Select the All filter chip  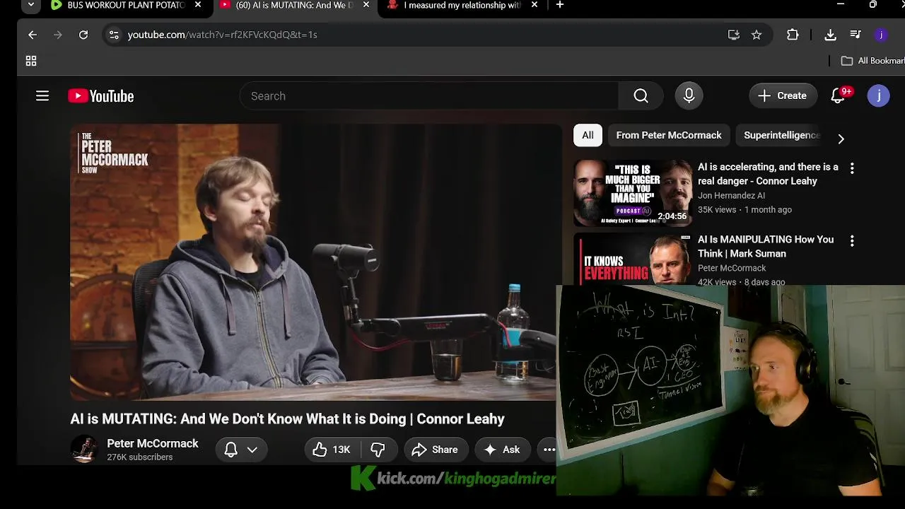(x=588, y=135)
